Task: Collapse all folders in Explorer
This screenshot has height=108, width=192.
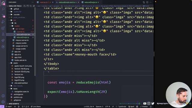Action: tap(34, 6)
